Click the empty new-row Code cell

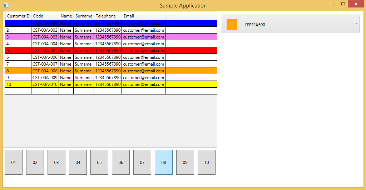coord(45,91)
